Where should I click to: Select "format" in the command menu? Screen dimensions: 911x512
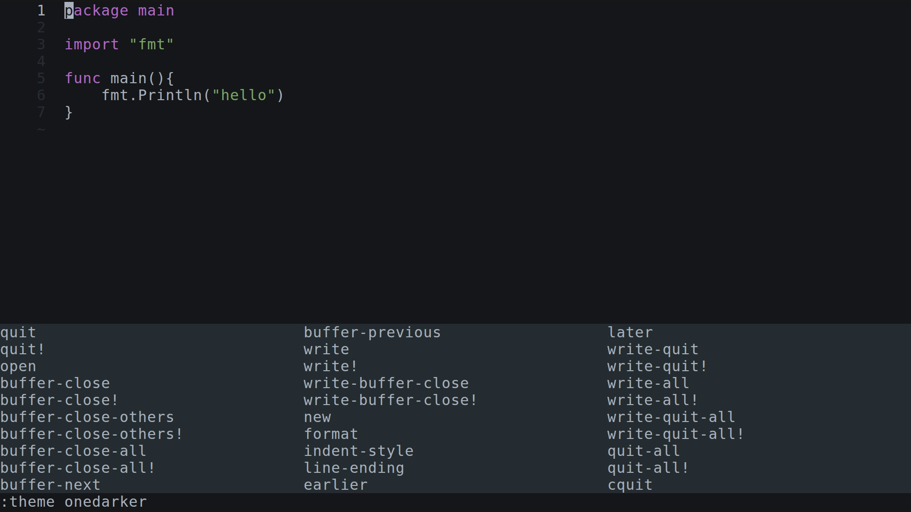click(x=331, y=434)
